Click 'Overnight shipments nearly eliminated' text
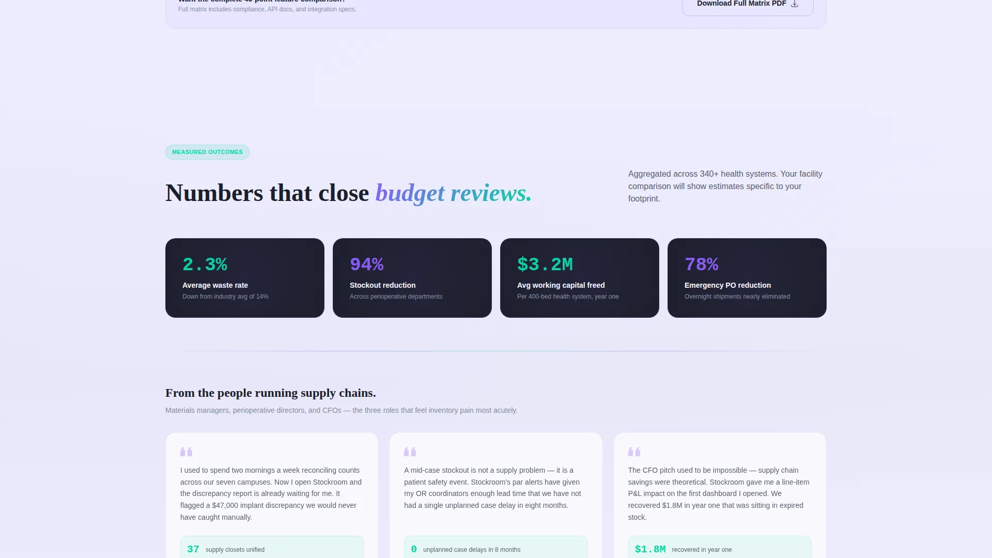This screenshot has width=992, height=558. click(737, 297)
